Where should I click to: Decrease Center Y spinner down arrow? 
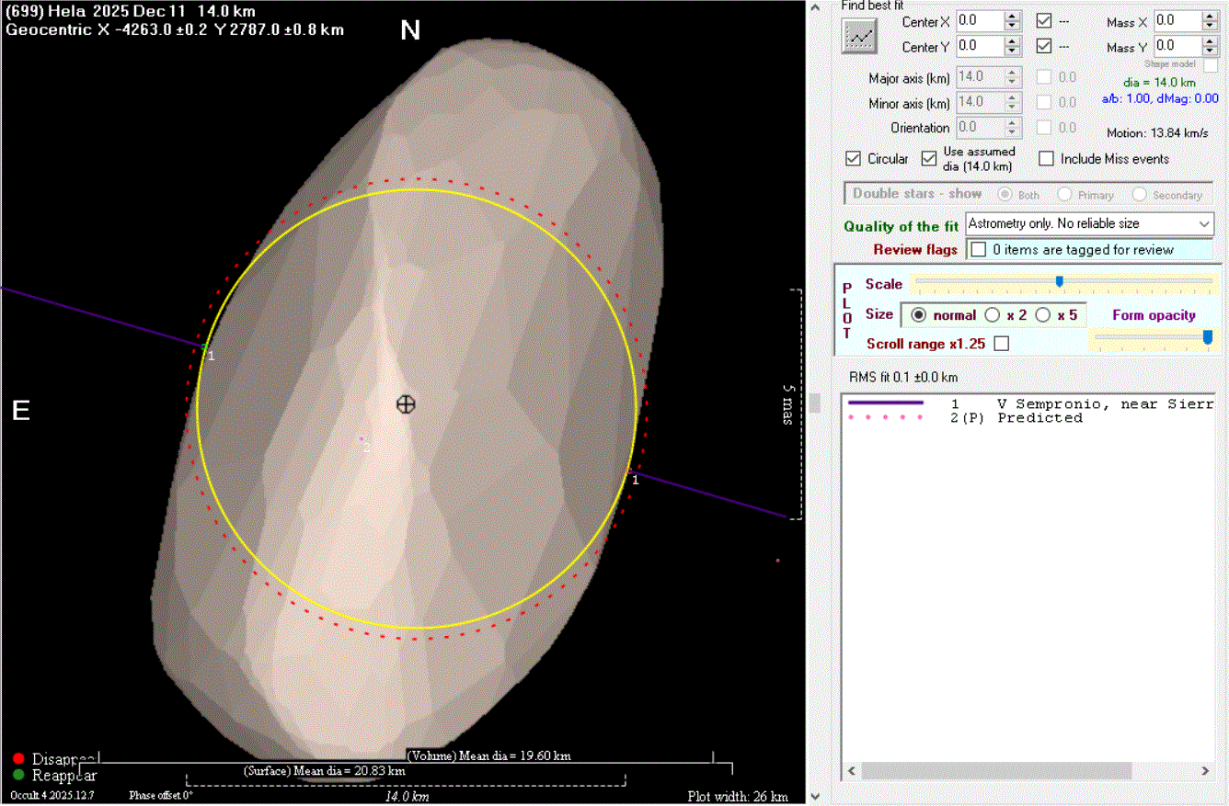(1012, 51)
